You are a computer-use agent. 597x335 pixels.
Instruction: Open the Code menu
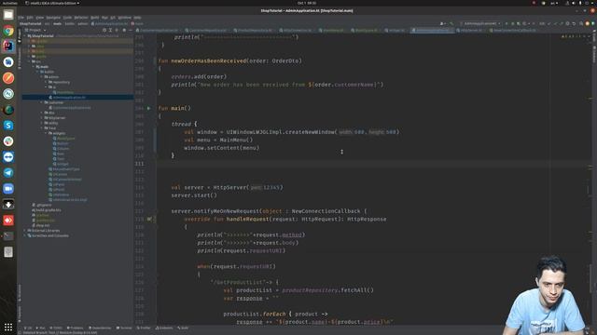click(67, 18)
